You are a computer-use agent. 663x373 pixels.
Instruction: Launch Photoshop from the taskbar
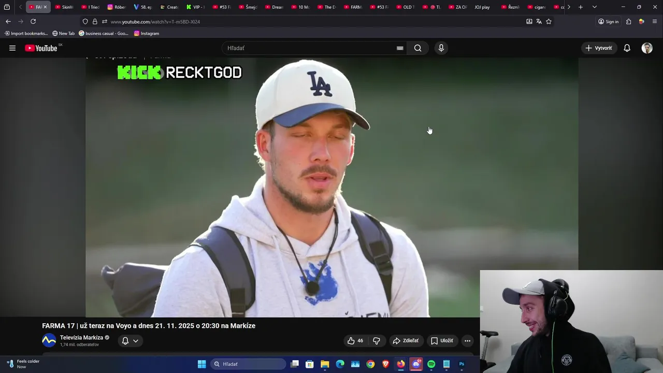pyautogui.click(x=462, y=364)
